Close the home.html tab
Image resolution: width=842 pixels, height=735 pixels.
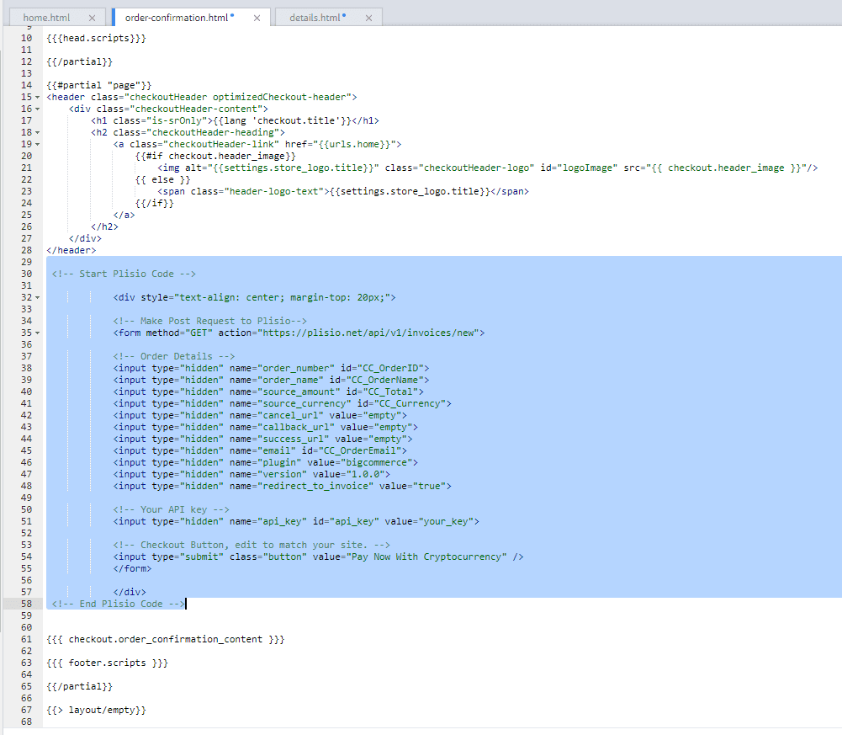(92, 19)
